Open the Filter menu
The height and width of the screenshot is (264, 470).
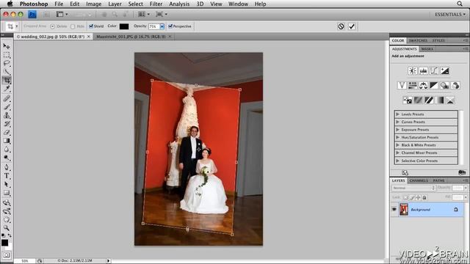click(156, 4)
